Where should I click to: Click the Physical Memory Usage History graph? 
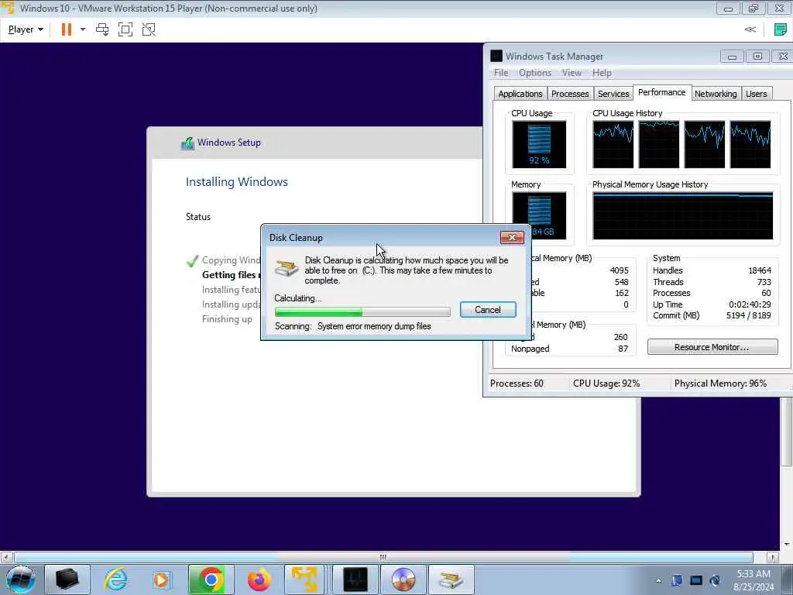tap(683, 215)
